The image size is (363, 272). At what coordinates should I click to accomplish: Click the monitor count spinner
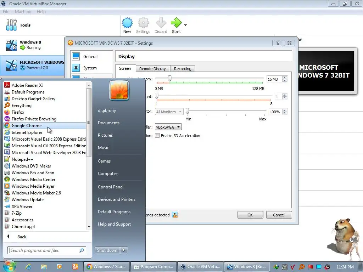[285, 96]
